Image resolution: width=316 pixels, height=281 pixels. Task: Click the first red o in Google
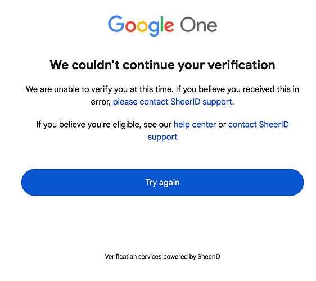click(x=131, y=26)
